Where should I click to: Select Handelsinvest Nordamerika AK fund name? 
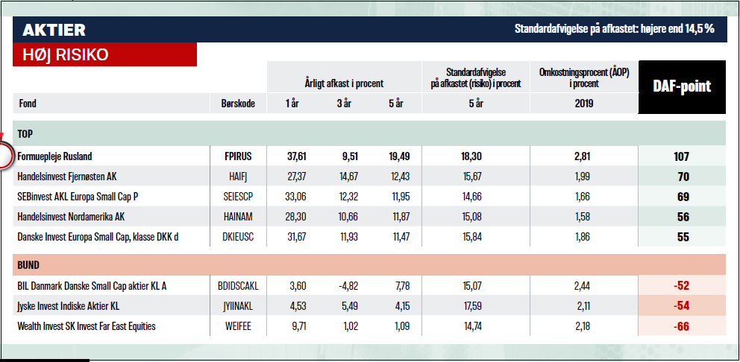point(71,217)
